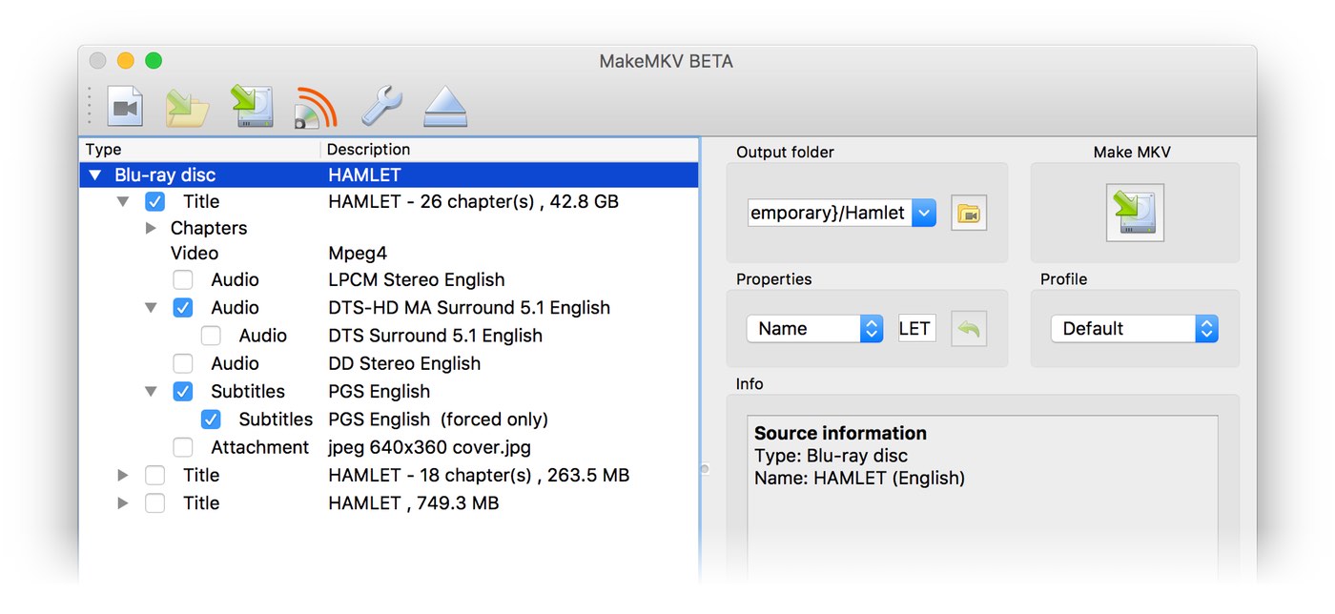1335x614 pixels.
Task: Open the Name properties dropdown
Action: 814,329
